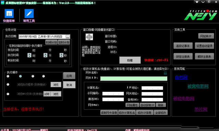
Task: Click 浏览 button for 执行程序
Action: coord(56,85)
